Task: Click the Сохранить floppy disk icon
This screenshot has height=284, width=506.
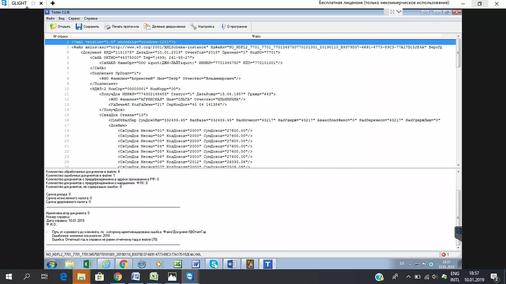Action: tap(79, 27)
